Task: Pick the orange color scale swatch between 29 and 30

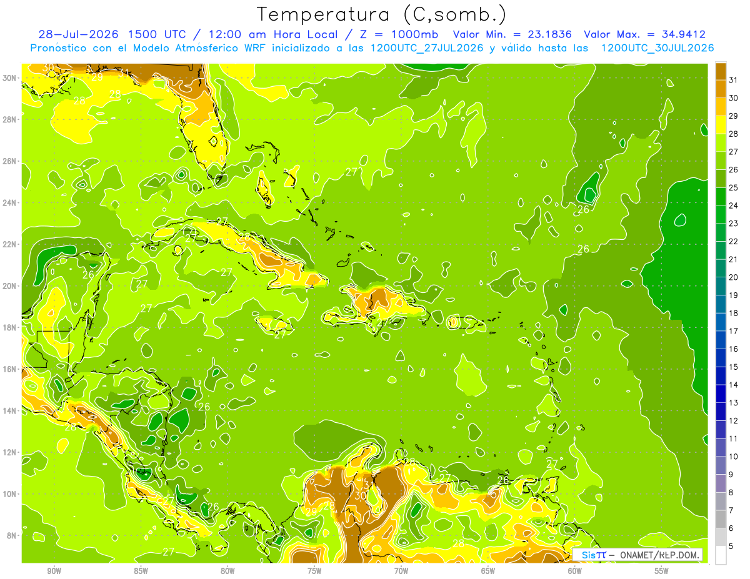Action: coord(721,107)
